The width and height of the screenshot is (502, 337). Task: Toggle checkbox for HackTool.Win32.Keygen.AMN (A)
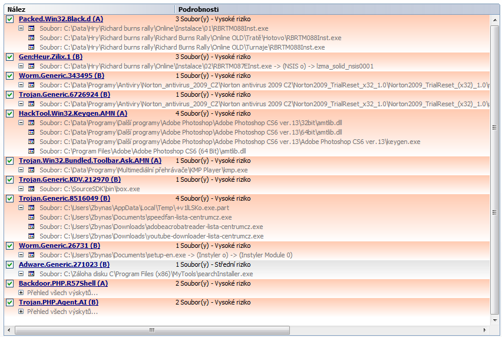pos(9,114)
